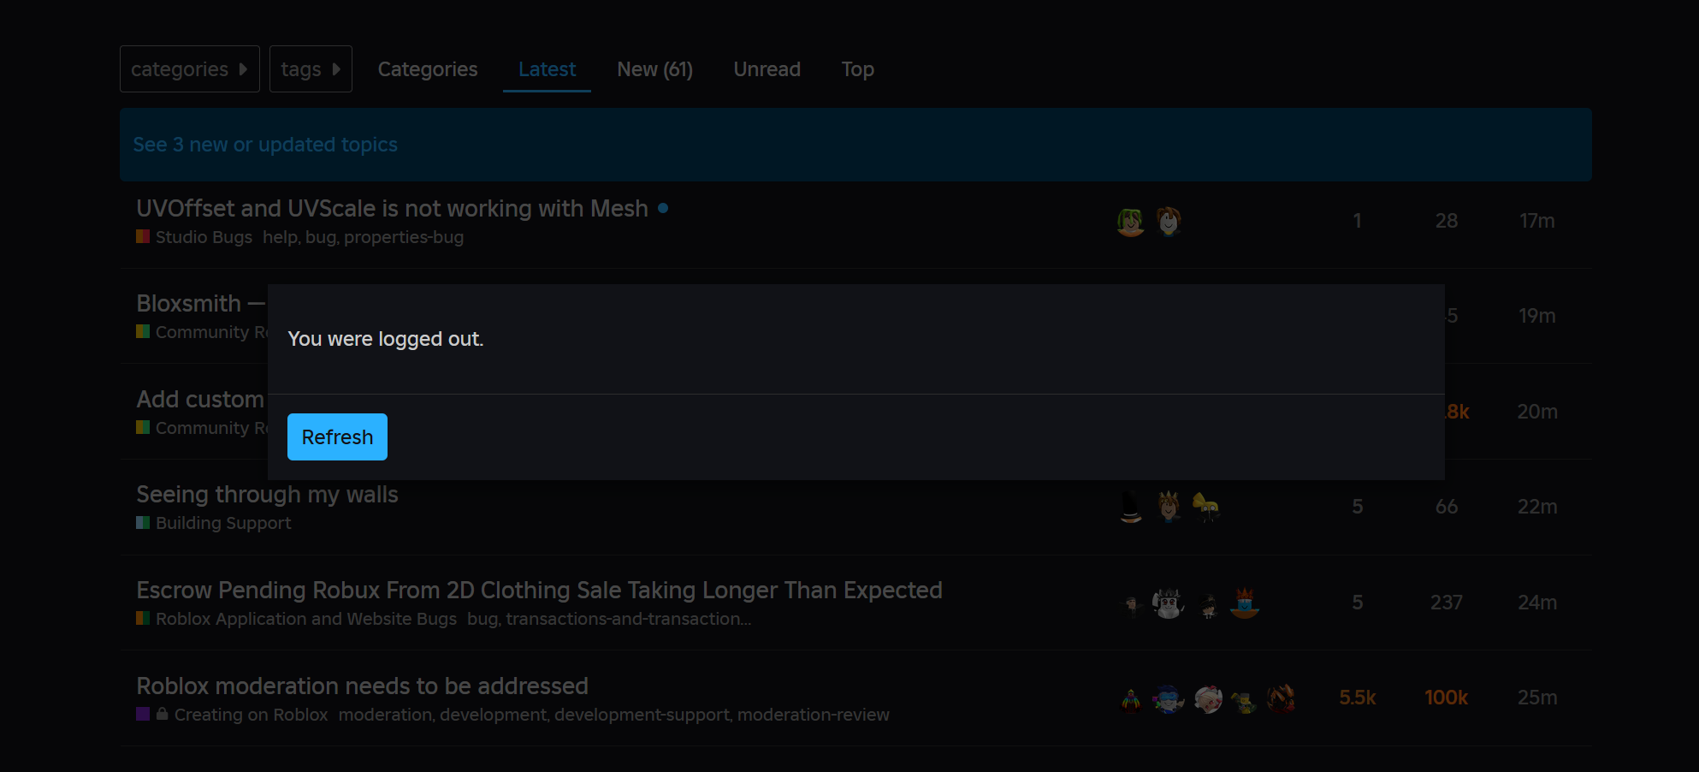Click the fourth poster avatar on the Escrow topic
The height and width of the screenshot is (772, 1699).
pyautogui.click(x=1245, y=603)
